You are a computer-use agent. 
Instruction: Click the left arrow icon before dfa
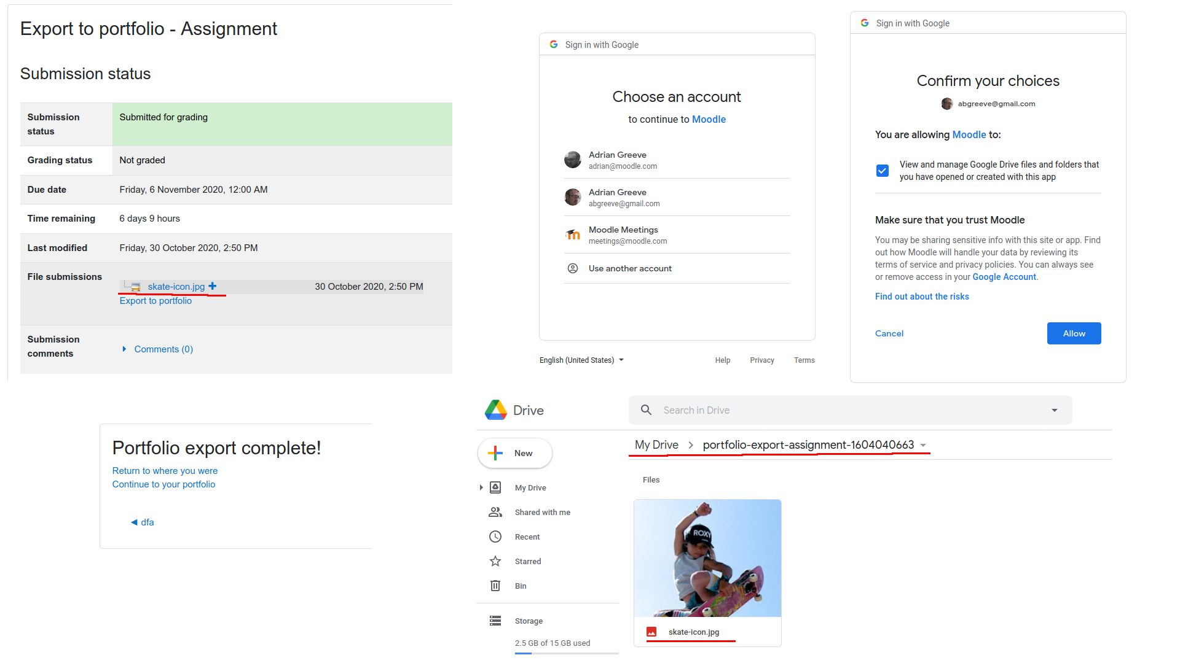(x=134, y=522)
